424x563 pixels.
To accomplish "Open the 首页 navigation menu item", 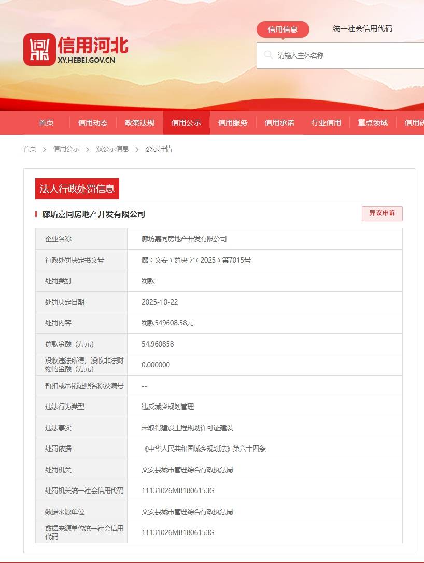I will [46, 123].
